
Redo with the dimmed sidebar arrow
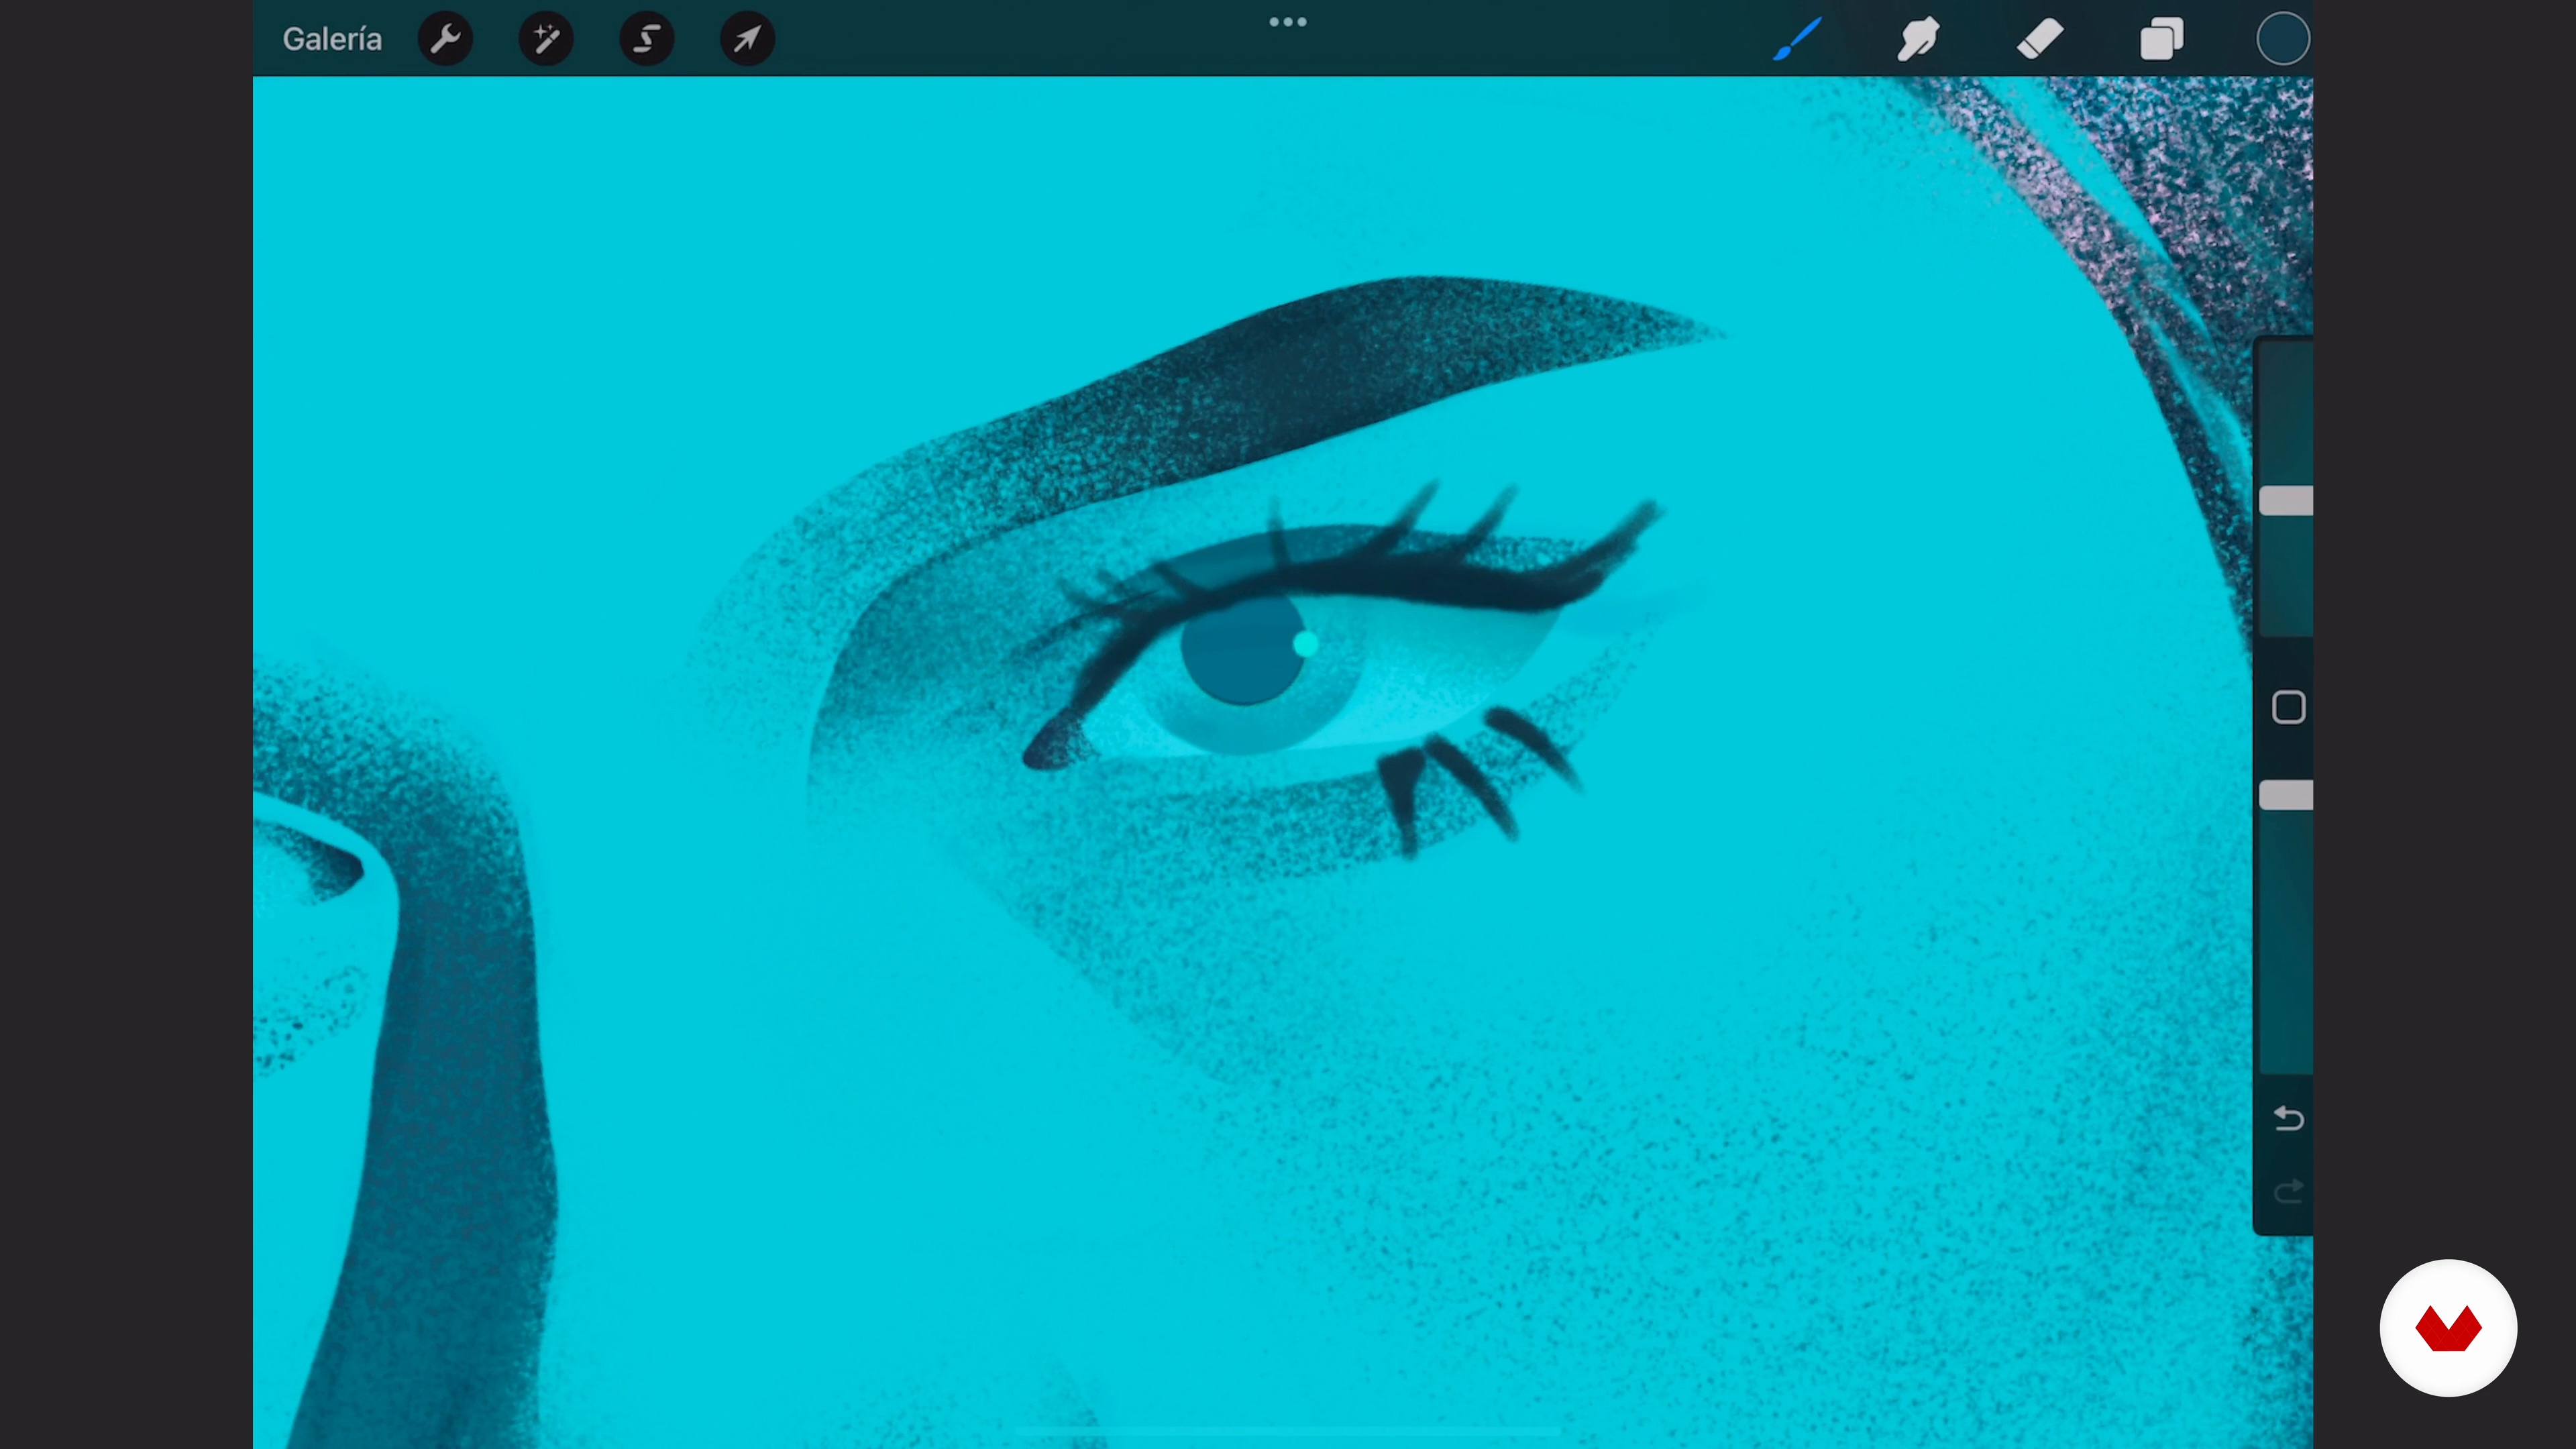pyautogui.click(x=2288, y=1192)
